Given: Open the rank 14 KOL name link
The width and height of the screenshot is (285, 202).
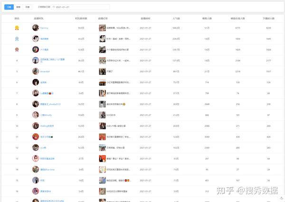Looking at the screenshot, I should [x=47, y=170].
